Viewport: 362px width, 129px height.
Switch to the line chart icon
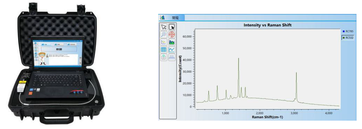coord(172,50)
